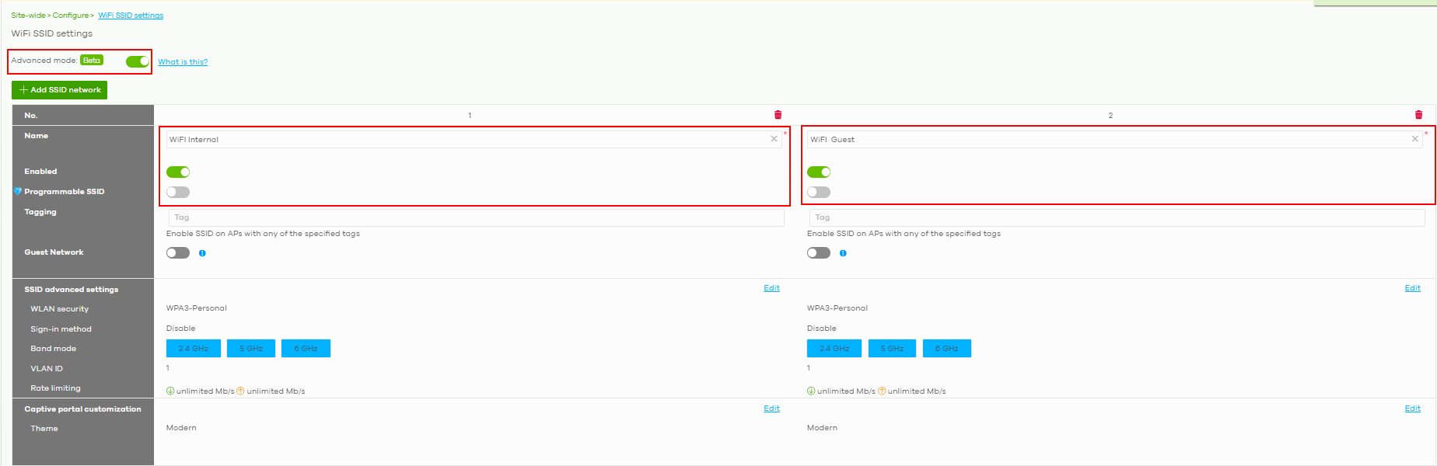Click the upload rate icon under SSID 2
This screenshot has height=466, width=1437.
(882, 391)
